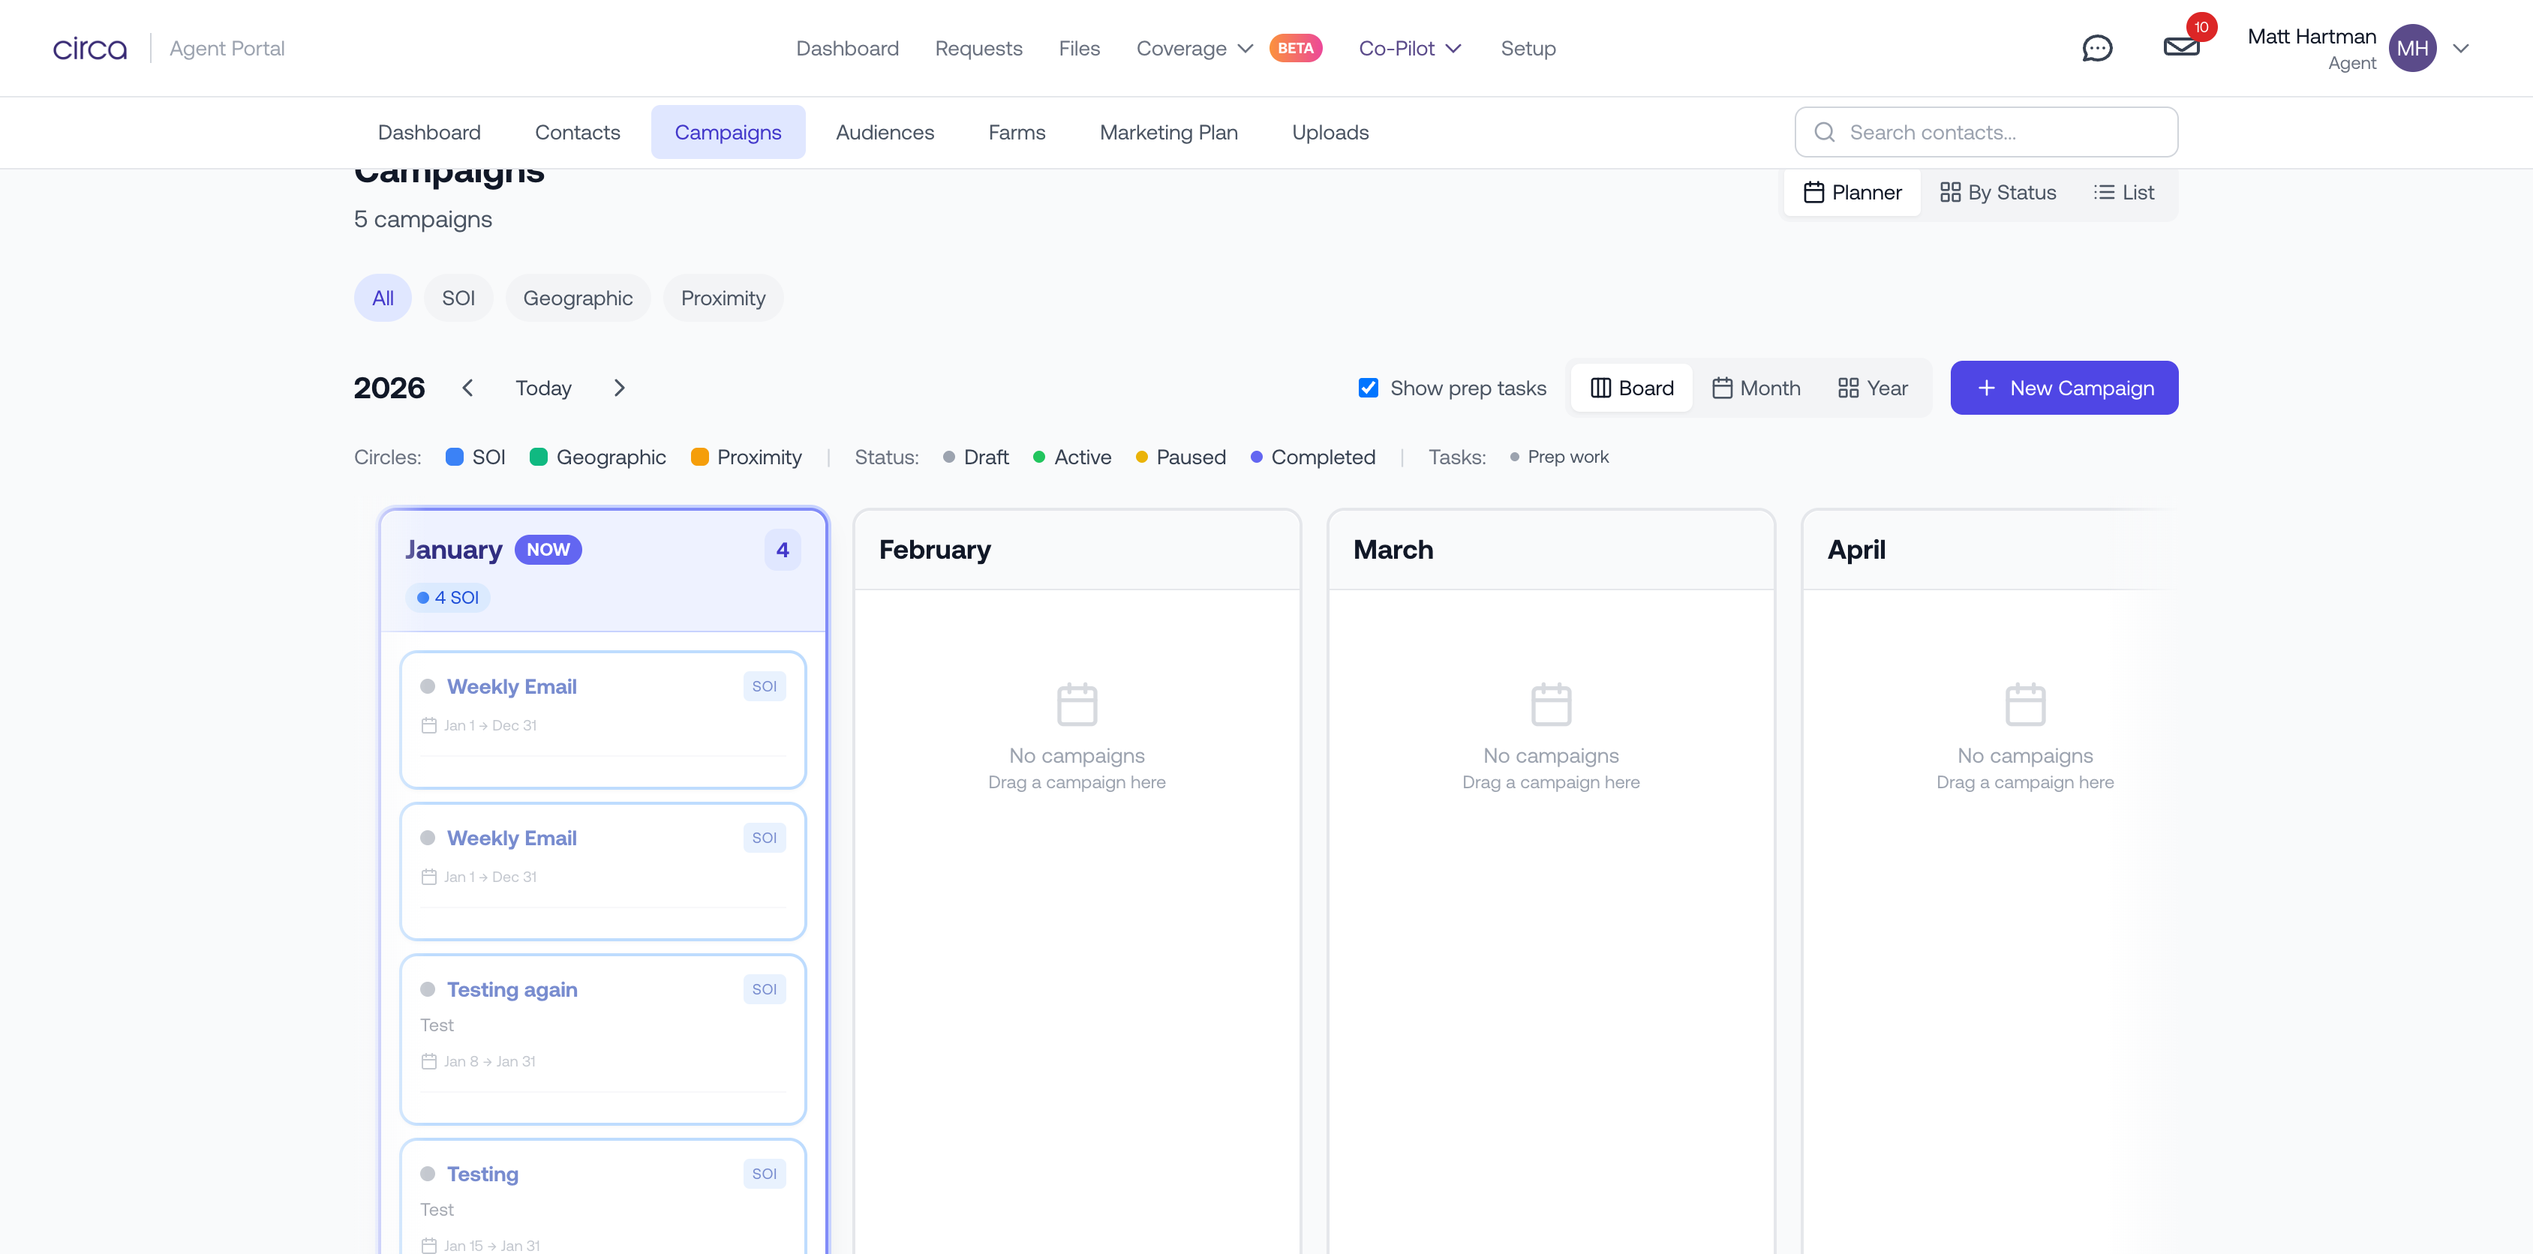This screenshot has height=1254, width=2533.
Task: Click the circa logo
Action: tap(89, 48)
